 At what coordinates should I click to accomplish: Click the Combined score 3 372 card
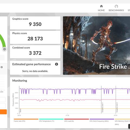(x=35, y=52)
